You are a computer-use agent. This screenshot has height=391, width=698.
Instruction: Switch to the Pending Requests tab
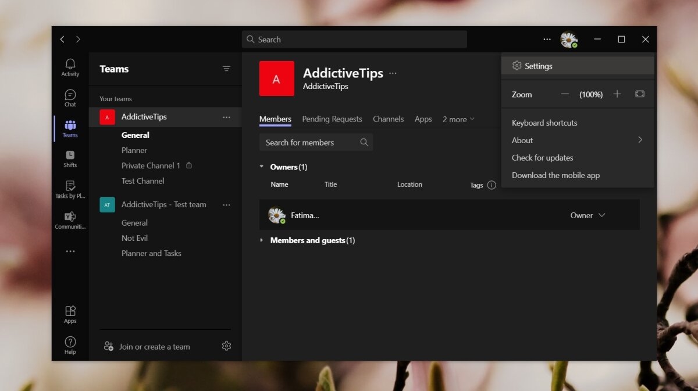[332, 119]
